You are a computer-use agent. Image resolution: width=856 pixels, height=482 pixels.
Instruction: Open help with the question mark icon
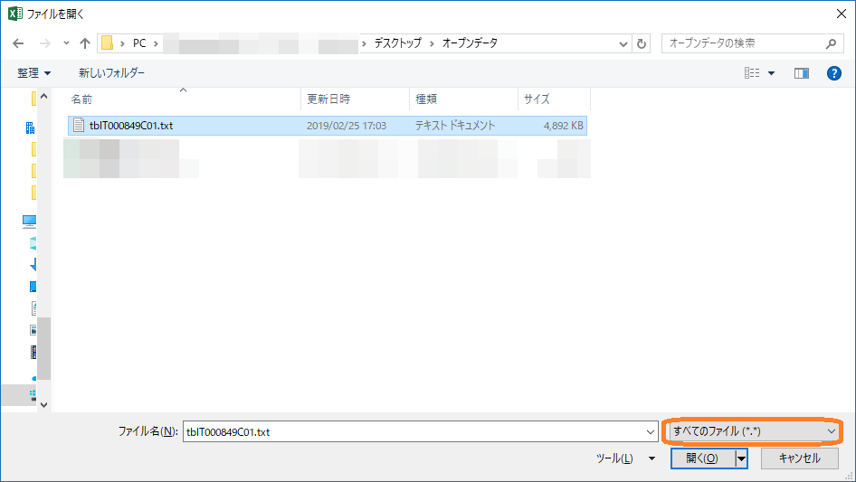pos(834,73)
